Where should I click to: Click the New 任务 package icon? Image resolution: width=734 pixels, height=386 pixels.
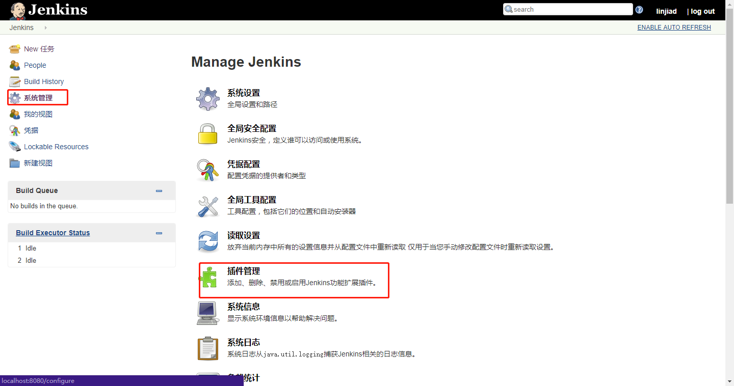pos(15,49)
